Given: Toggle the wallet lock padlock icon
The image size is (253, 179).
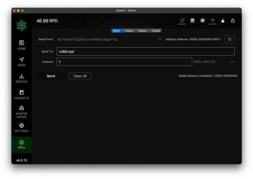Looking at the screenshot, I should click(x=233, y=21).
